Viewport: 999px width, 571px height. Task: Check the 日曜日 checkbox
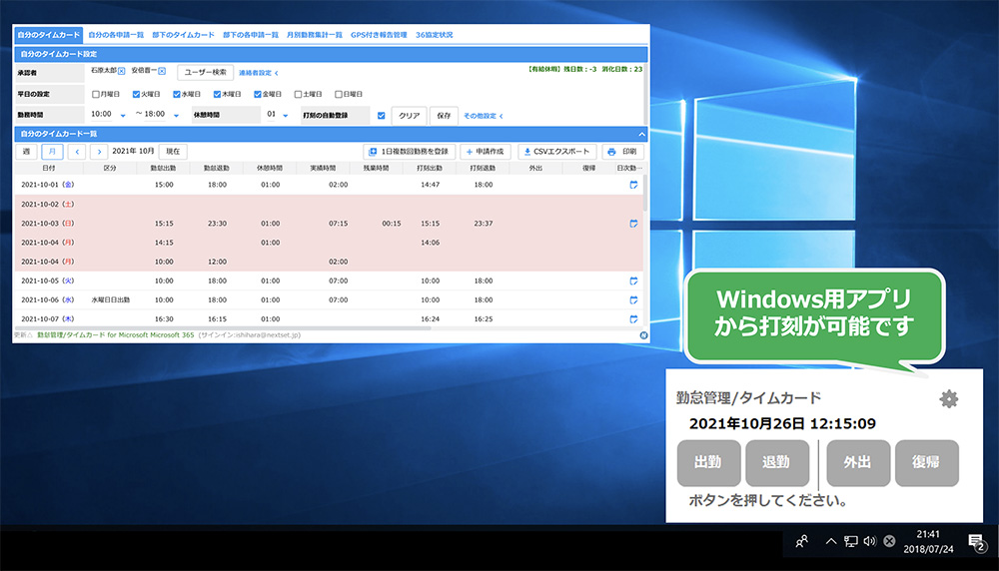point(339,94)
